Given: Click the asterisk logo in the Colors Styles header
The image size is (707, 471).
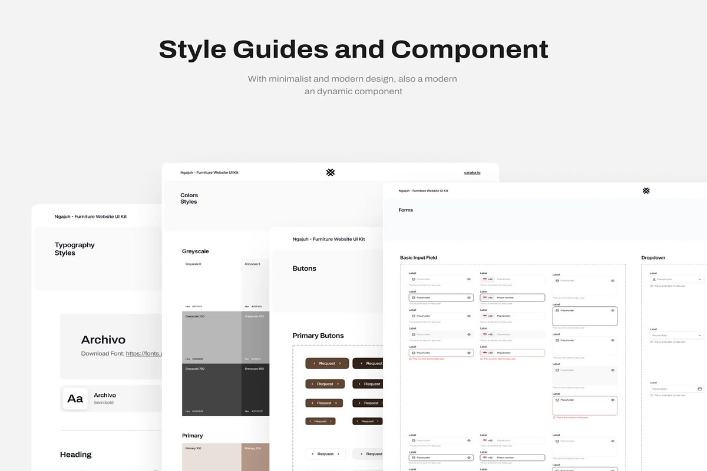Looking at the screenshot, I should [330, 172].
